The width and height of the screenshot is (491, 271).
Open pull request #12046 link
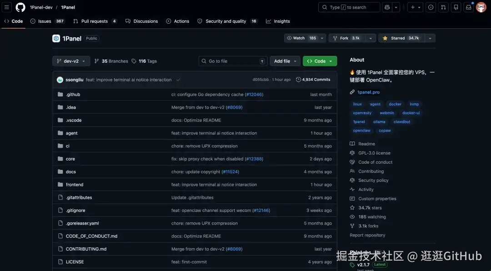pos(254,94)
